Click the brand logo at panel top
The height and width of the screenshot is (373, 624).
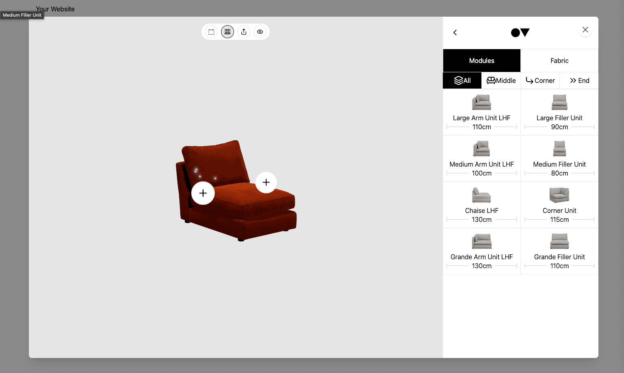click(x=520, y=32)
